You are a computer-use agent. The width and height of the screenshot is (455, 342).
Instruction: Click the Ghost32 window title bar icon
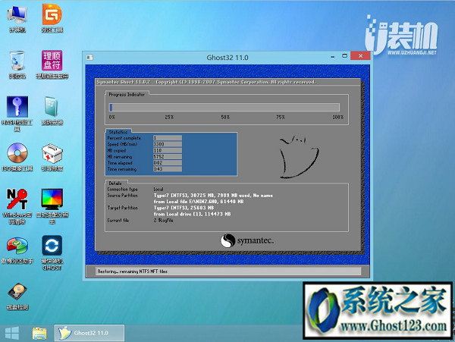pyautogui.click(x=89, y=58)
